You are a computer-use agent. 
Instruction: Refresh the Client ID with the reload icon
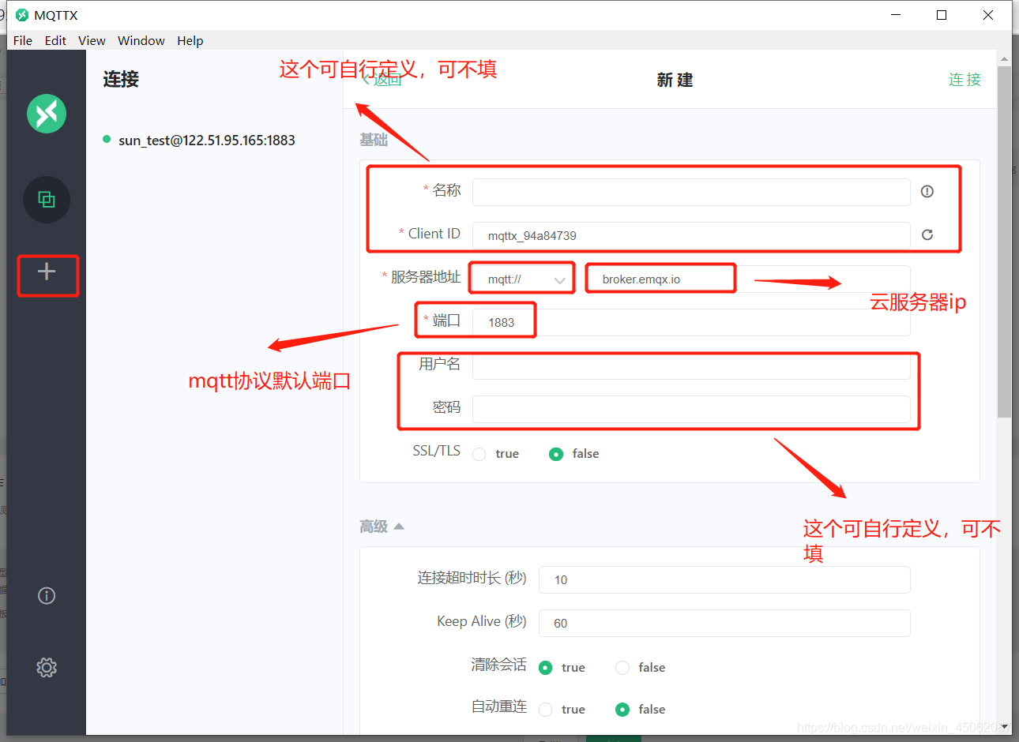coord(927,234)
